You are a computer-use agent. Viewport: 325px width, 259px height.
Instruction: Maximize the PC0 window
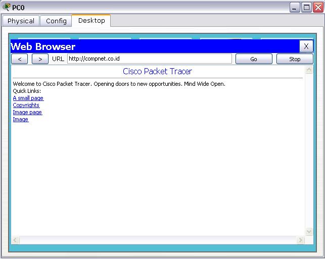306,8
